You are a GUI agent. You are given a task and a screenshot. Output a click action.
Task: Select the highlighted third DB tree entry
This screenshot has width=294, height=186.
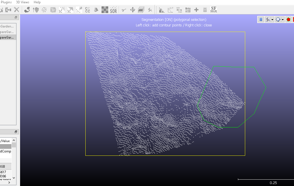point(7,37)
